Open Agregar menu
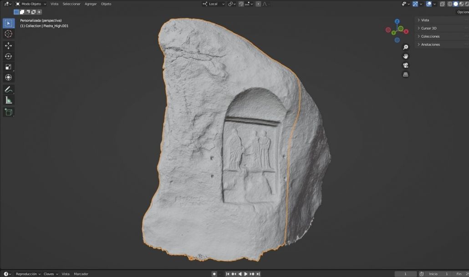The width and height of the screenshot is (469, 277). coord(91,4)
